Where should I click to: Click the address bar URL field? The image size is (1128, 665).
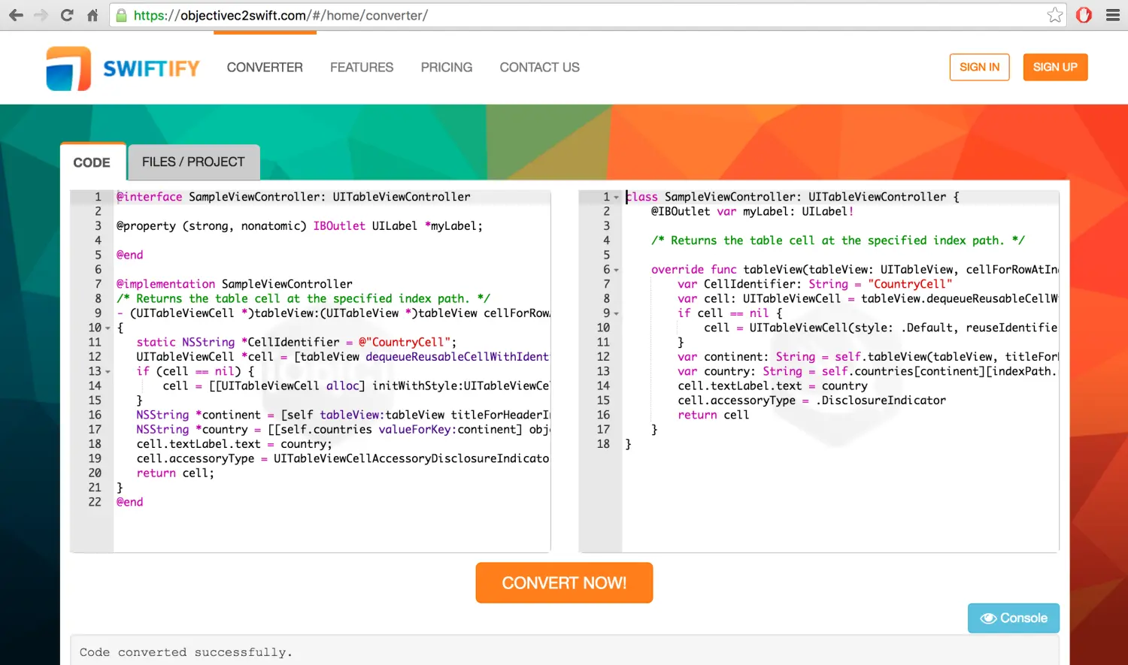[x=587, y=15]
